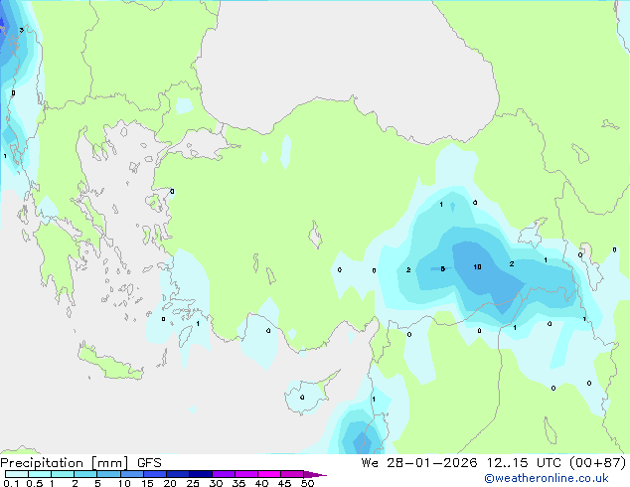Viewport: 630px width, 487px height.
Task: Click the over-50 arrow tip of legend
Action: tap(315, 474)
